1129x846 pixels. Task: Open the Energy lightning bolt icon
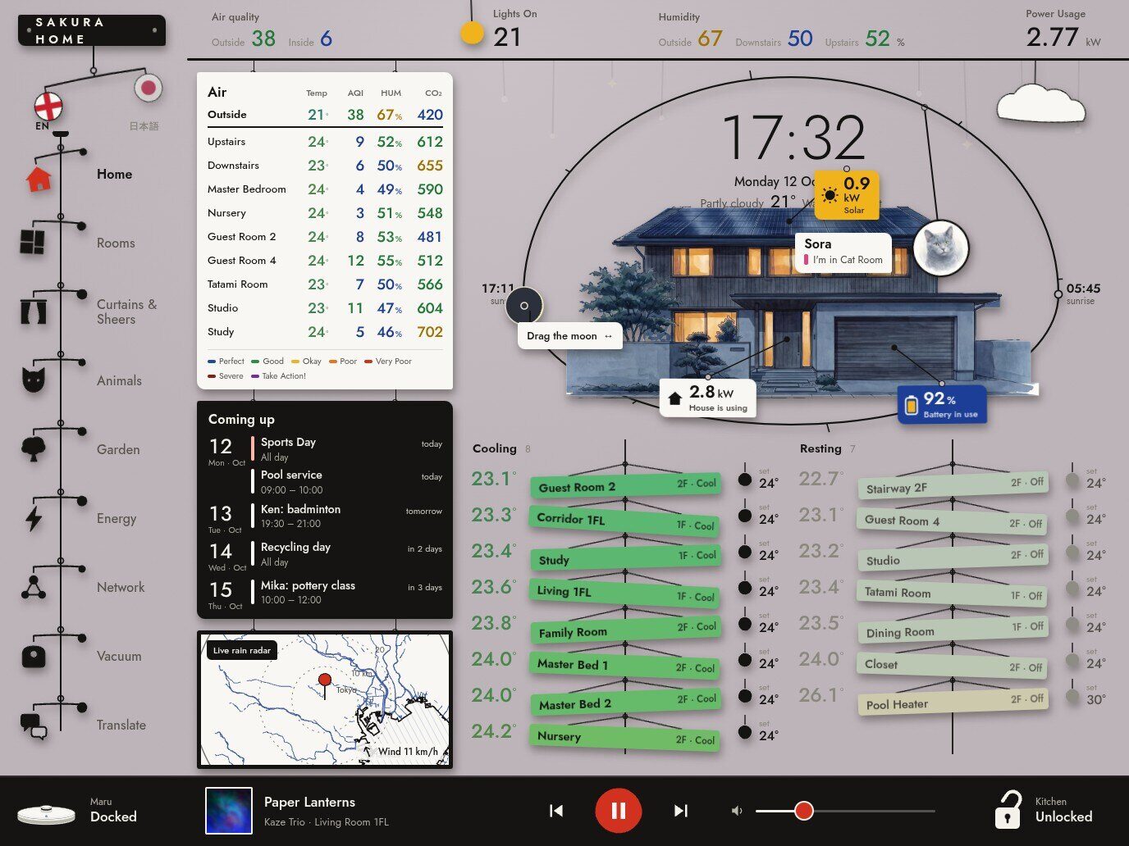(33, 518)
